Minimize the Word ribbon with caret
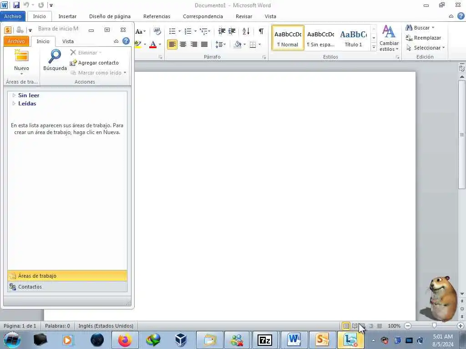Viewport: 466px width, 349px height. (451, 16)
